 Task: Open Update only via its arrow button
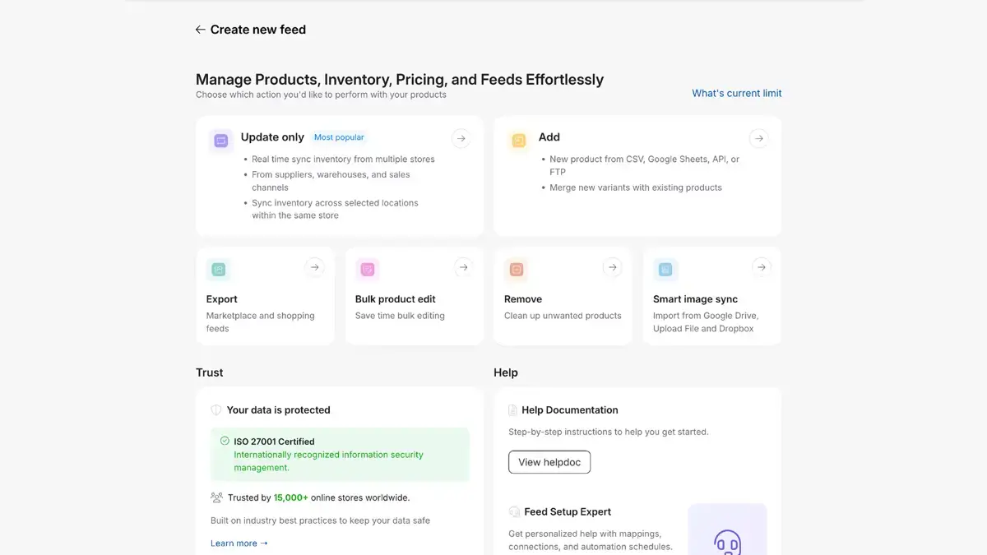tap(461, 138)
